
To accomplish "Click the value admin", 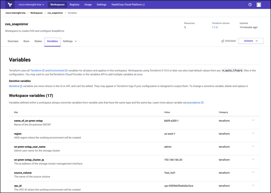I will point(168,147).
